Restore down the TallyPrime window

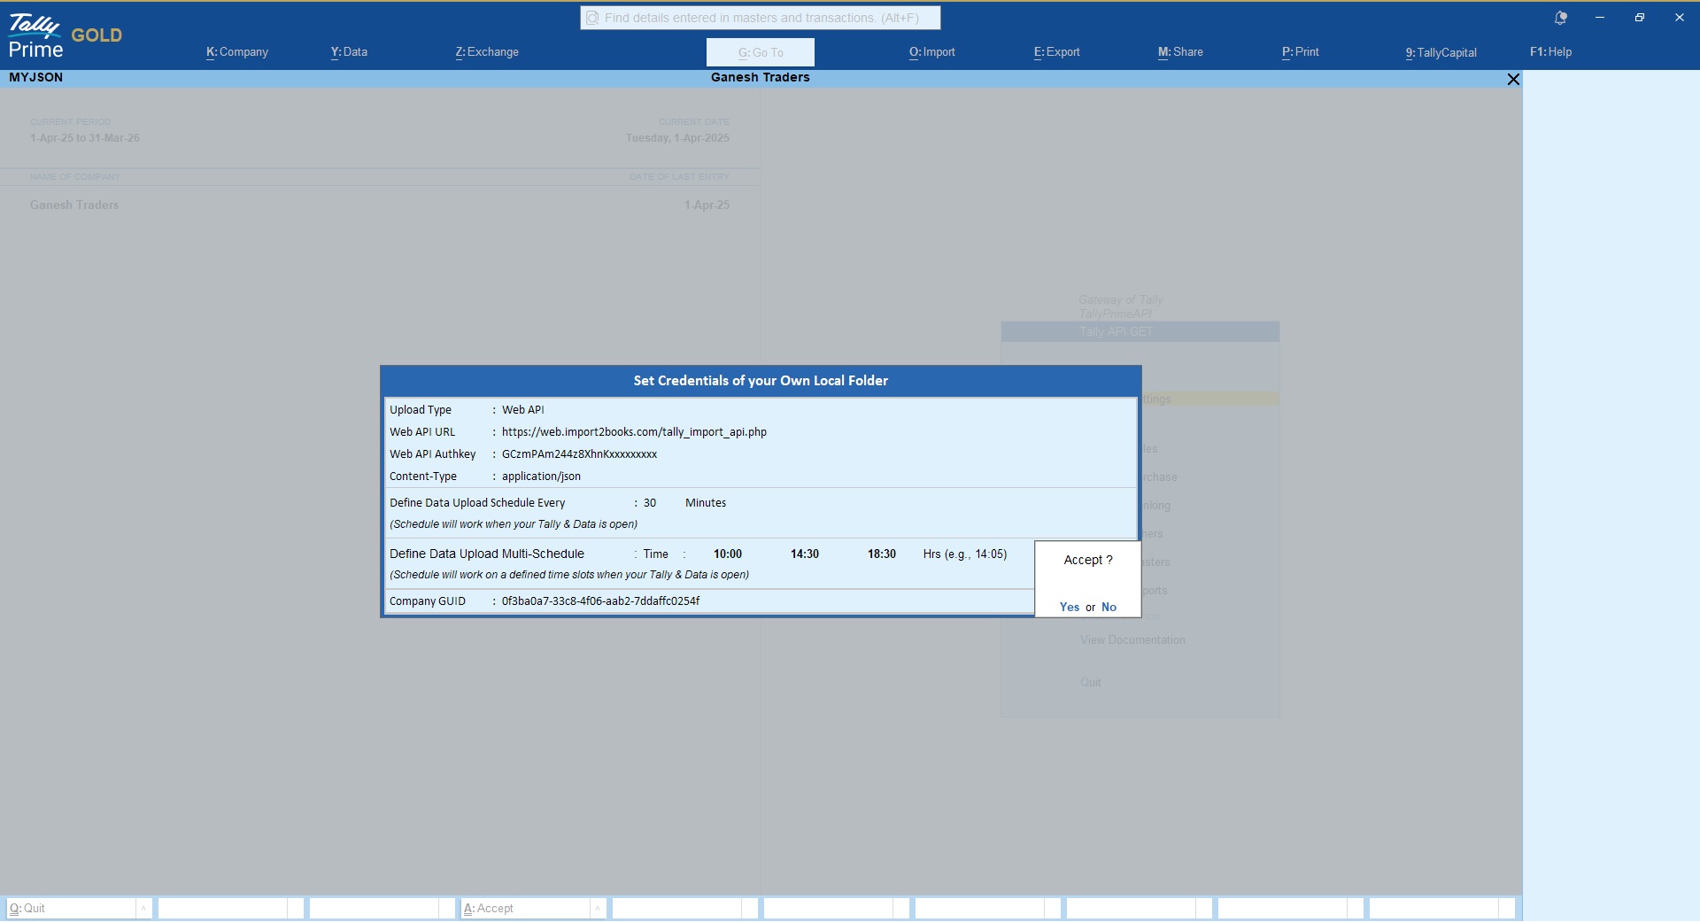[x=1639, y=18]
